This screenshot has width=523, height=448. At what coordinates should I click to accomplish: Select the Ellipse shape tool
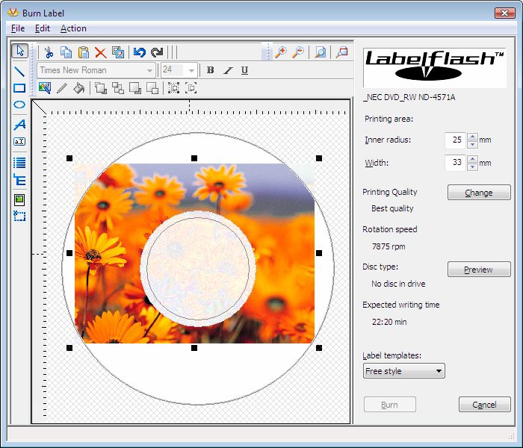point(19,105)
